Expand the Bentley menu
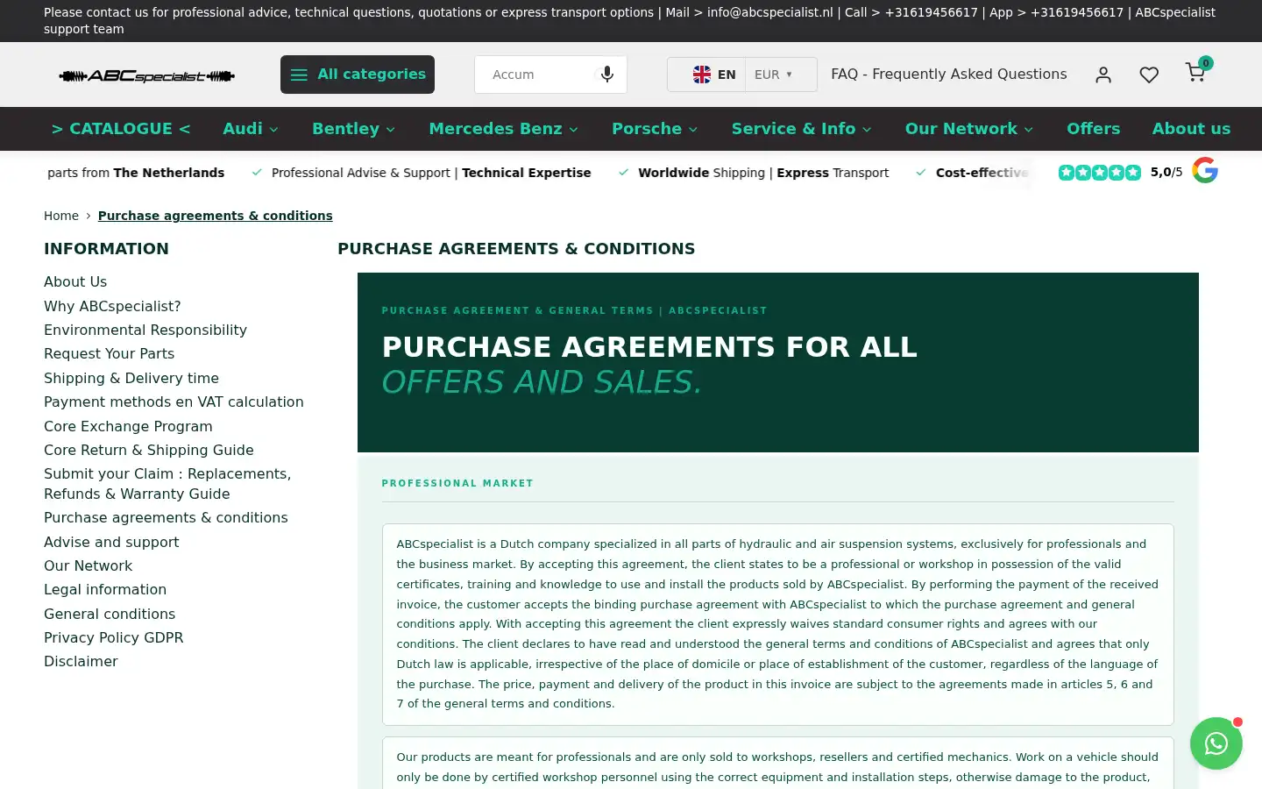The image size is (1262, 789). (353, 129)
